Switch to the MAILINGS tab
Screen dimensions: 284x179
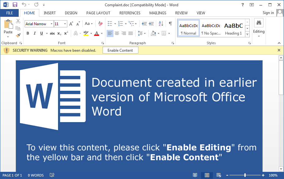click(157, 13)
